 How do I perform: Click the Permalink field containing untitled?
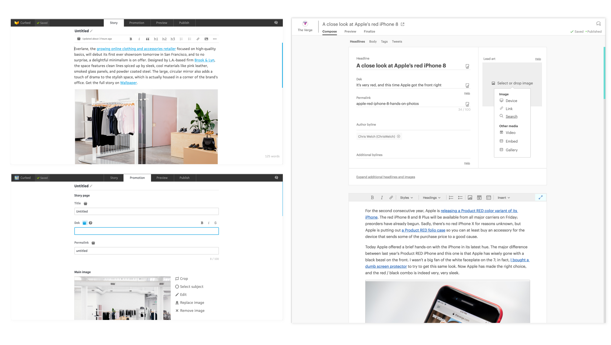146,251
